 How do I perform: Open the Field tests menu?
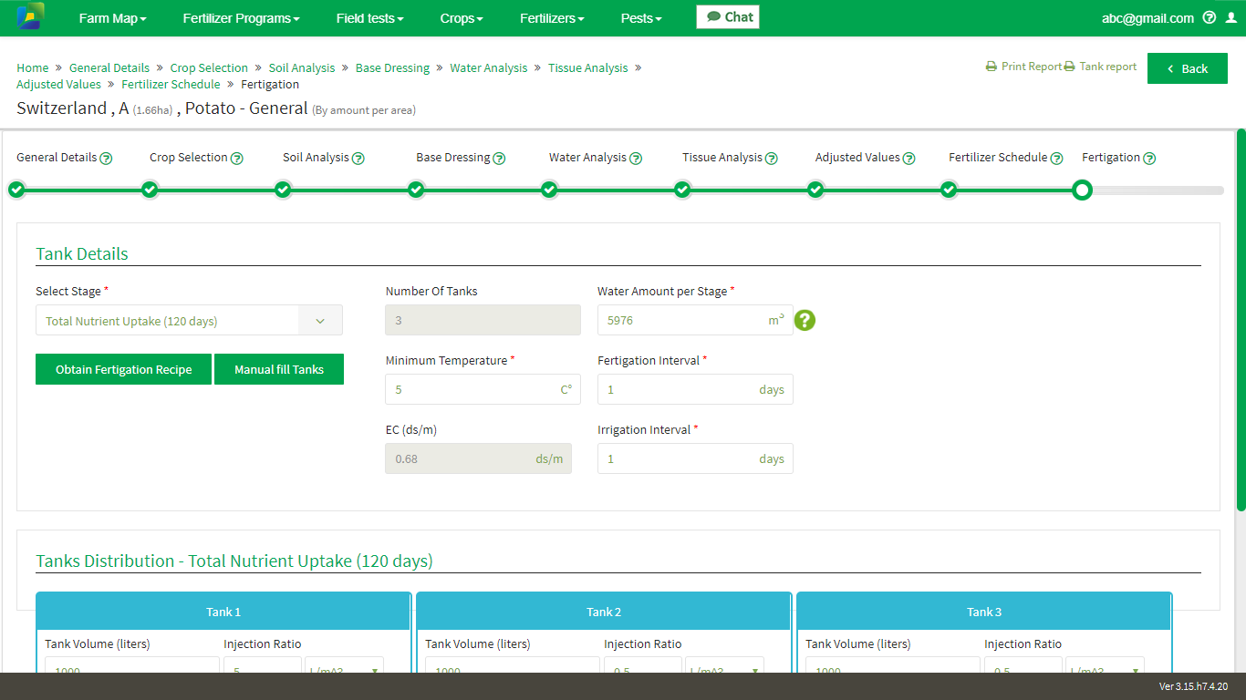point(369,18)
